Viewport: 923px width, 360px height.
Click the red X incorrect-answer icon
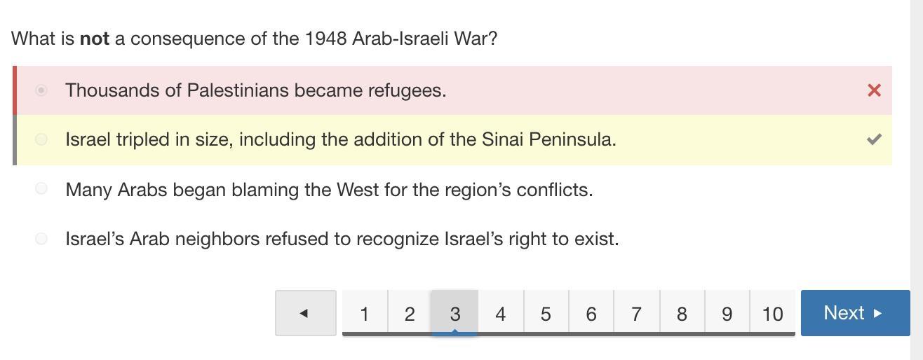click(874, 90)
